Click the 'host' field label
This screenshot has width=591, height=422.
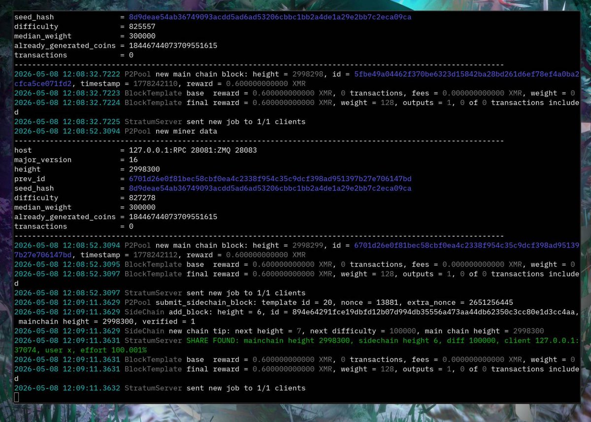pos(23,150)
